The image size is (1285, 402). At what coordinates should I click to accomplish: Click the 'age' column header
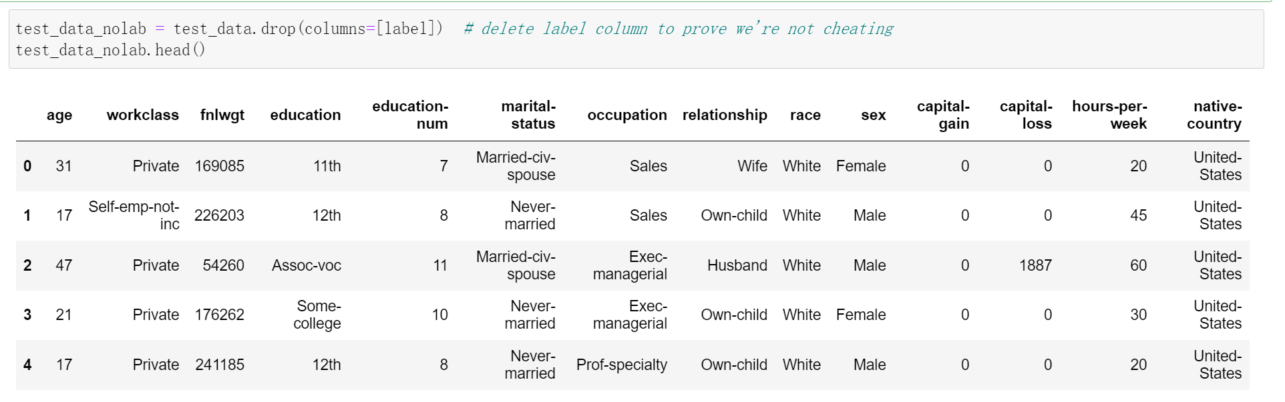(59, 115)
